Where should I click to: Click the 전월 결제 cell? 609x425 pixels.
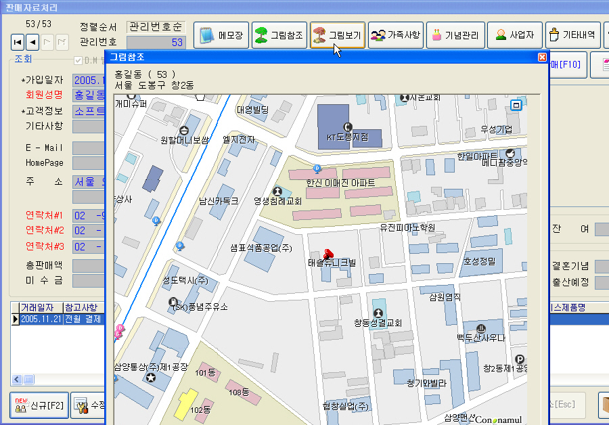[x=84, y=319]
